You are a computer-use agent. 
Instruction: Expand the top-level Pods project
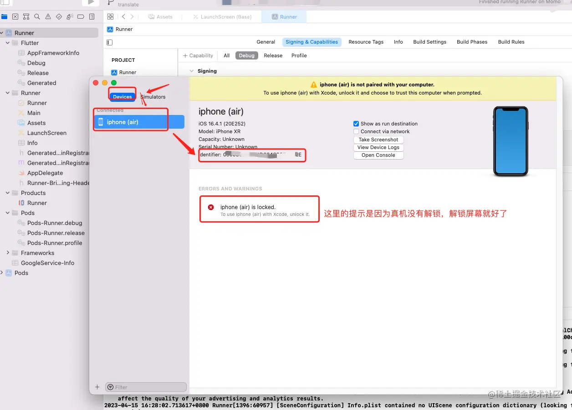(2, 273)
